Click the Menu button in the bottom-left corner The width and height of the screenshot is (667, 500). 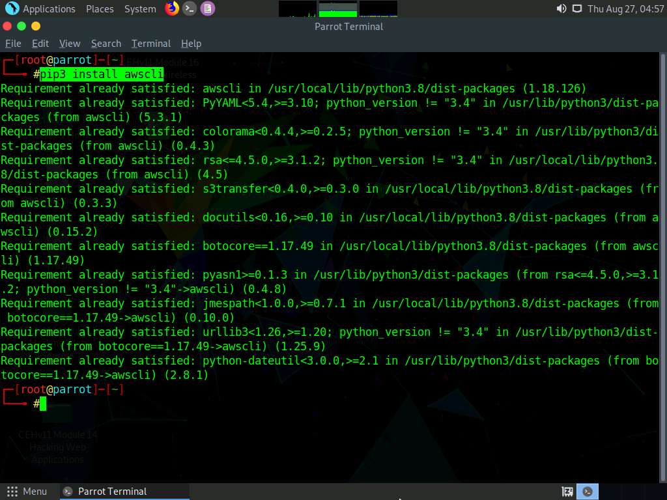27,492
